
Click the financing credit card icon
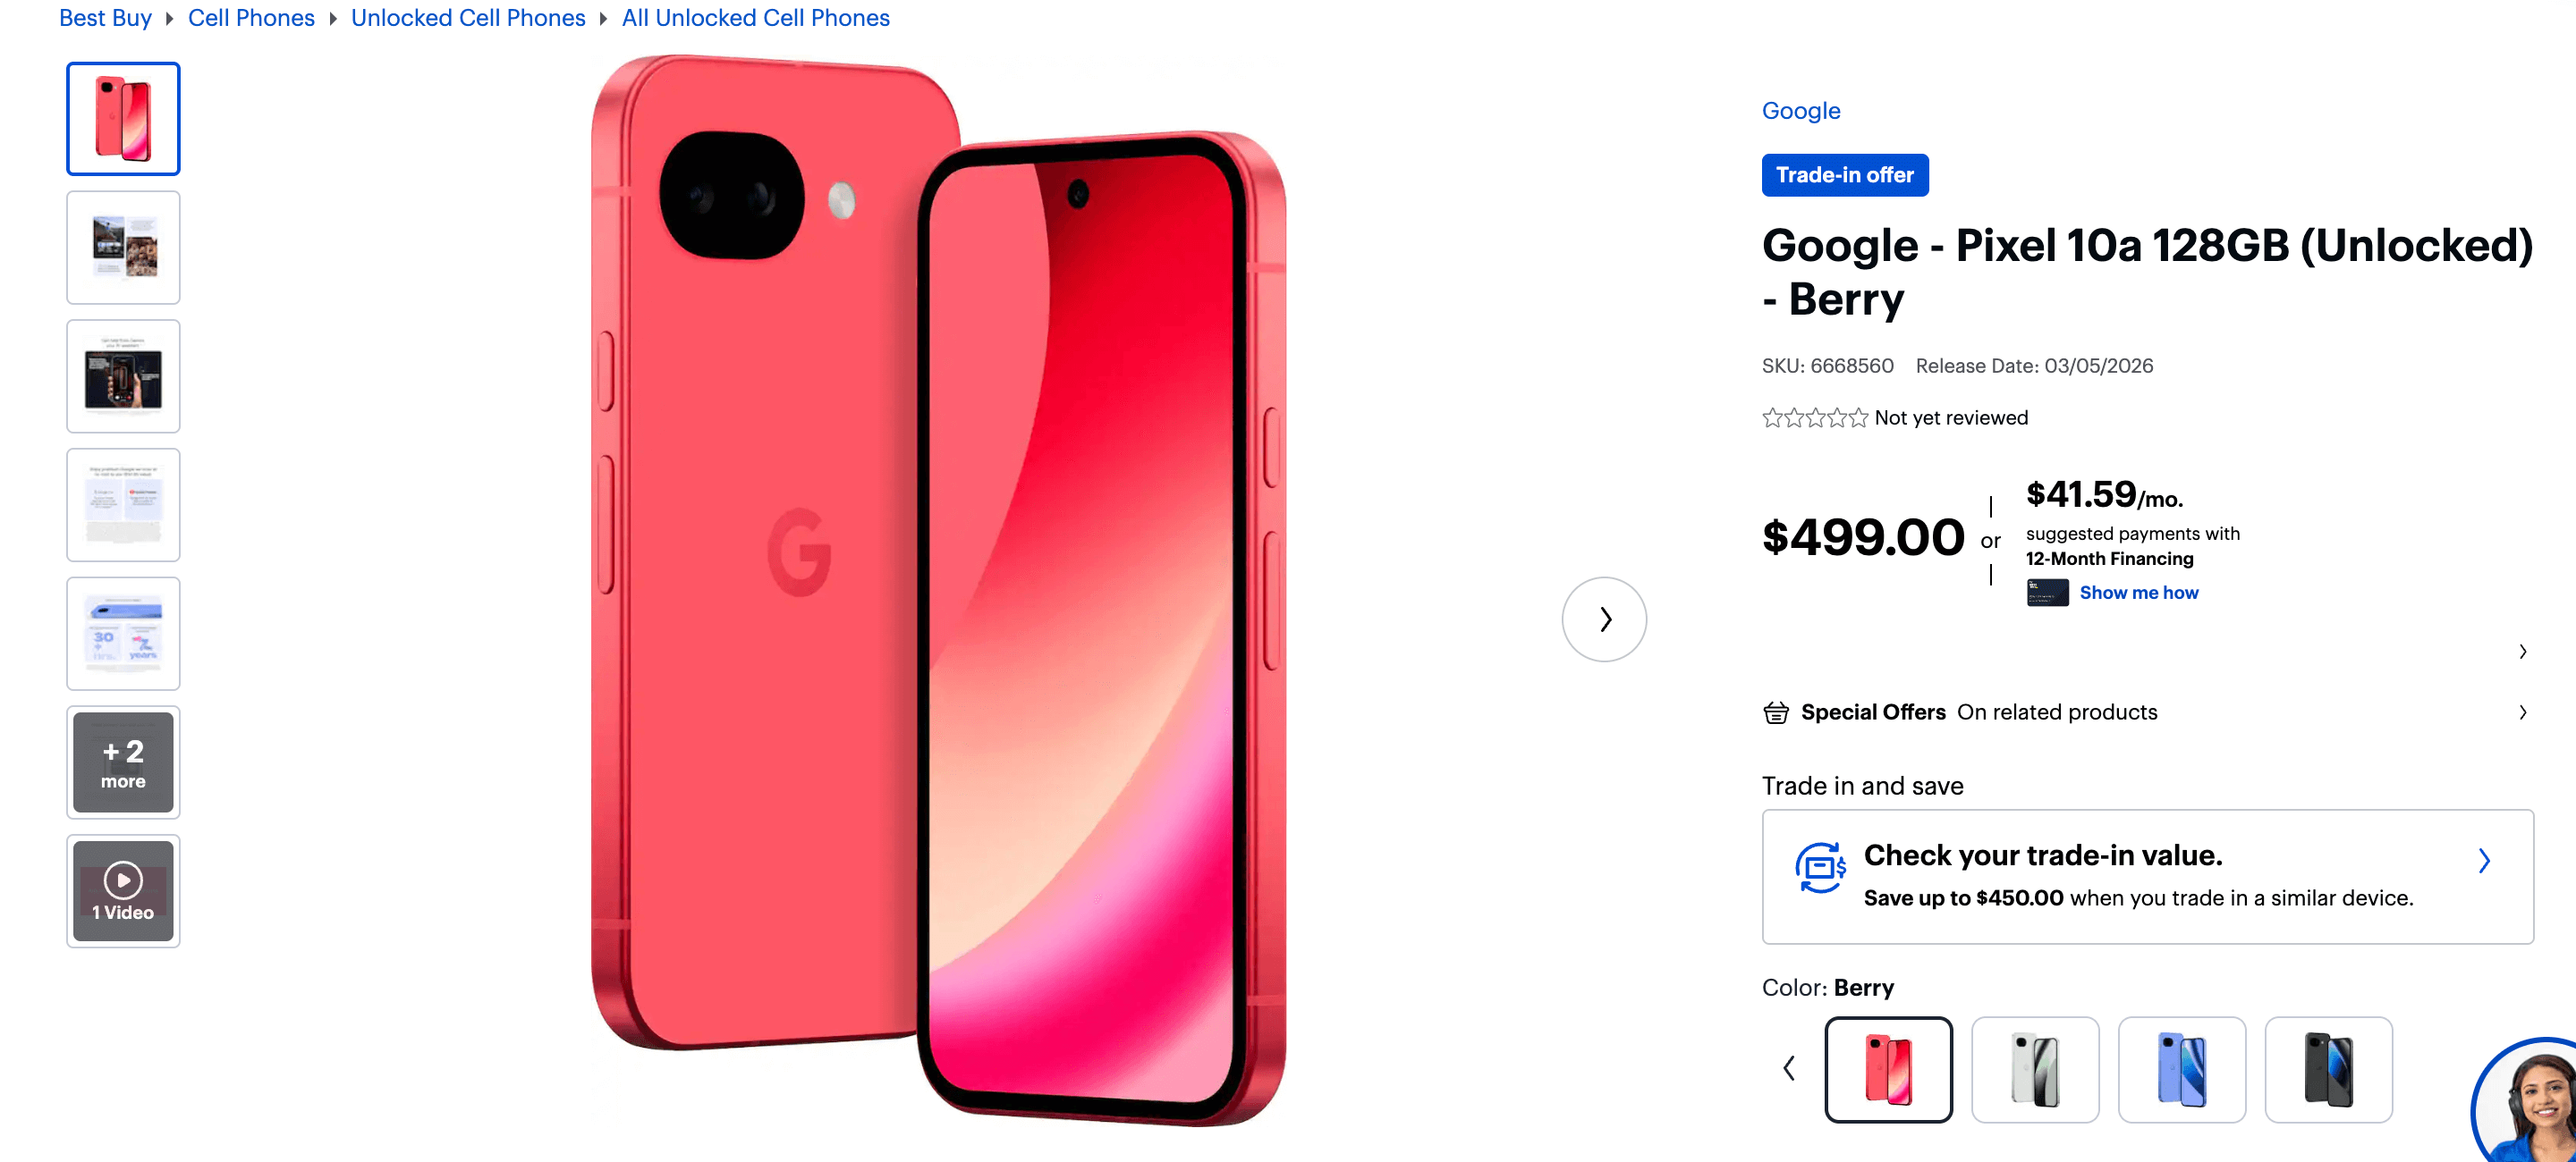coord(2047,593)
